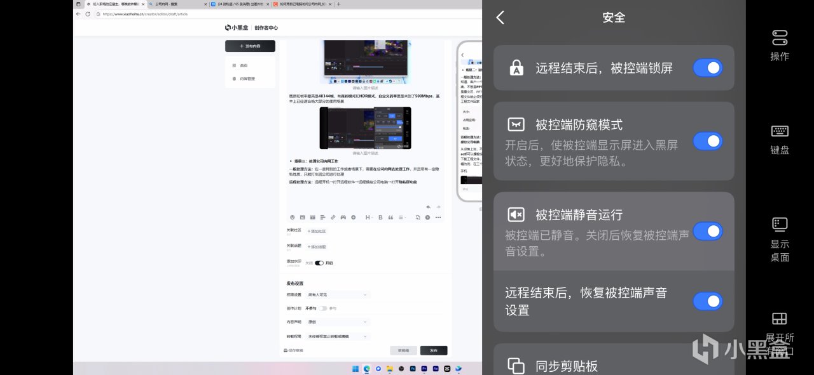Toggle 创作计划 participation switch
814x375 pixels.
(323, 308)
